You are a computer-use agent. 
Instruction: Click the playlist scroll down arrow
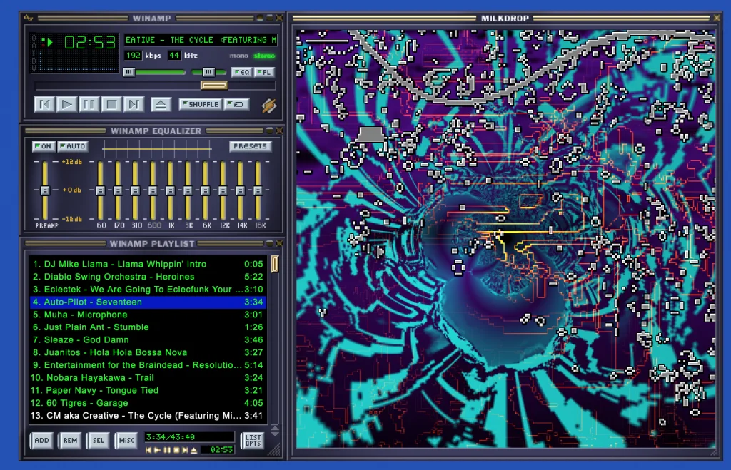(x=275, y=434)
